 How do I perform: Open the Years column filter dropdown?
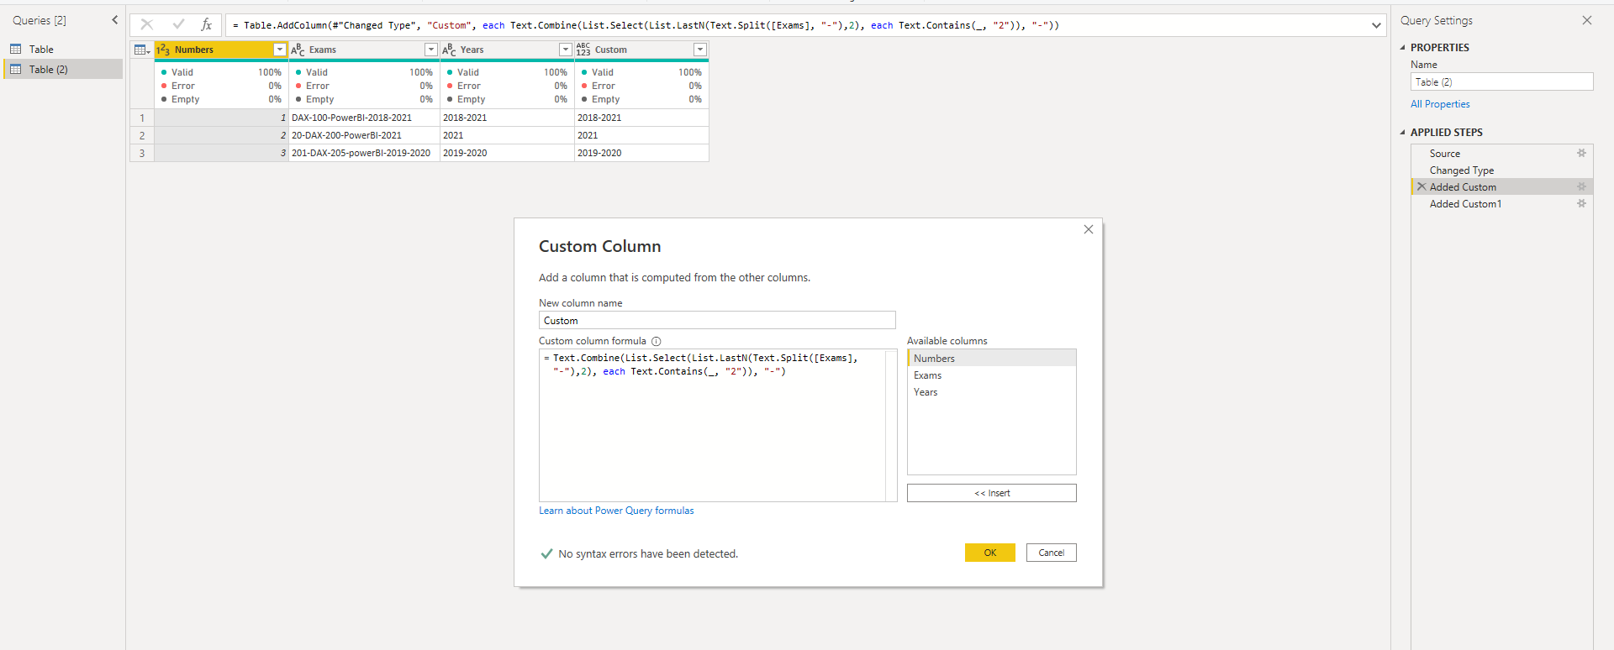point(566,50)
